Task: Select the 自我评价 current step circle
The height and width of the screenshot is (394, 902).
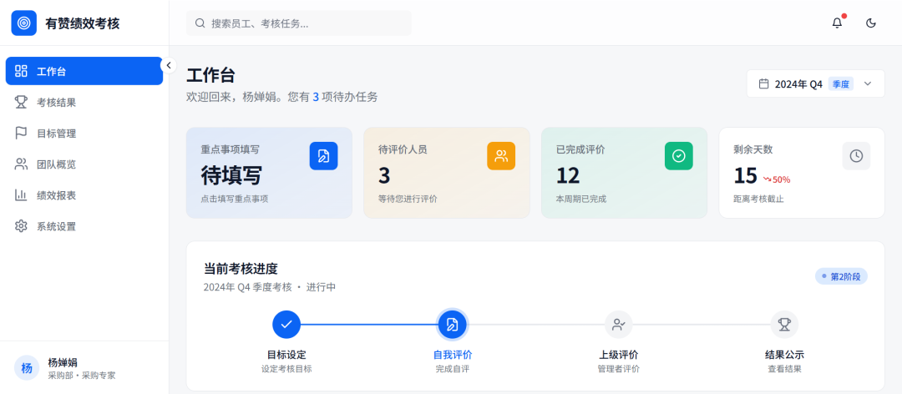Action: pos(453,325)
